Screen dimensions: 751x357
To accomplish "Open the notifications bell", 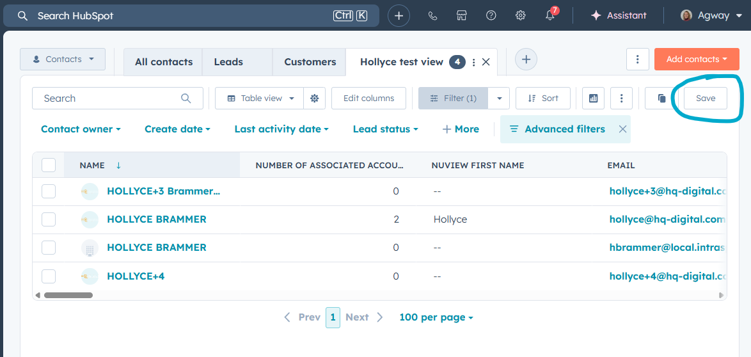I will pyautogui.click(x=550, y=16).
